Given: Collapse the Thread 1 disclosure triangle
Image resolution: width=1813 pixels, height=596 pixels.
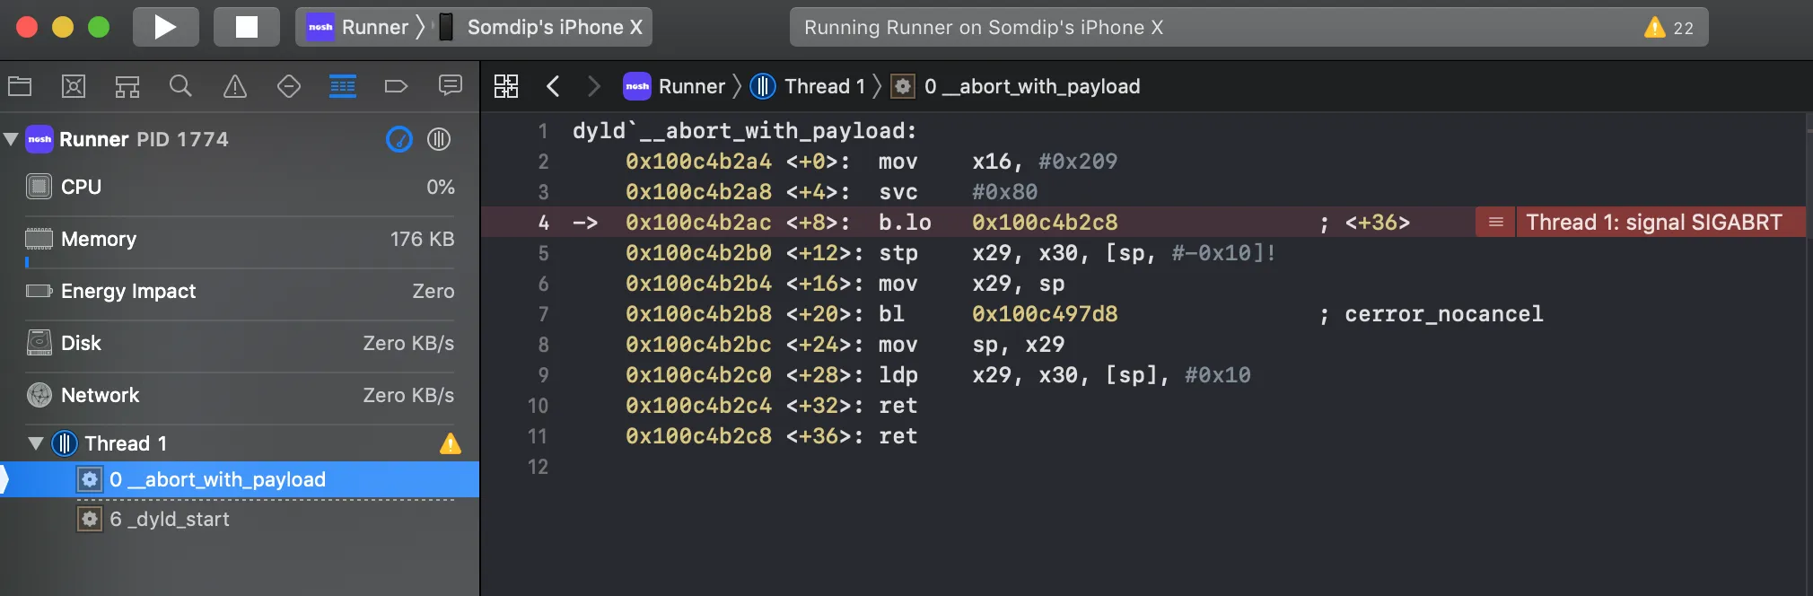Looking at the screenshot, I should tap(36, 443).
